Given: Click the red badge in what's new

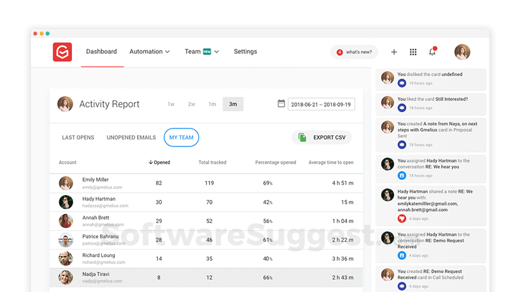Looking at the screenshot, I should coord(340,52).
